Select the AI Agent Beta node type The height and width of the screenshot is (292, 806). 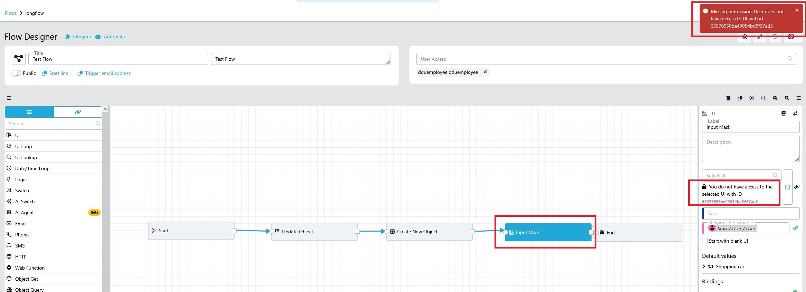54,213
